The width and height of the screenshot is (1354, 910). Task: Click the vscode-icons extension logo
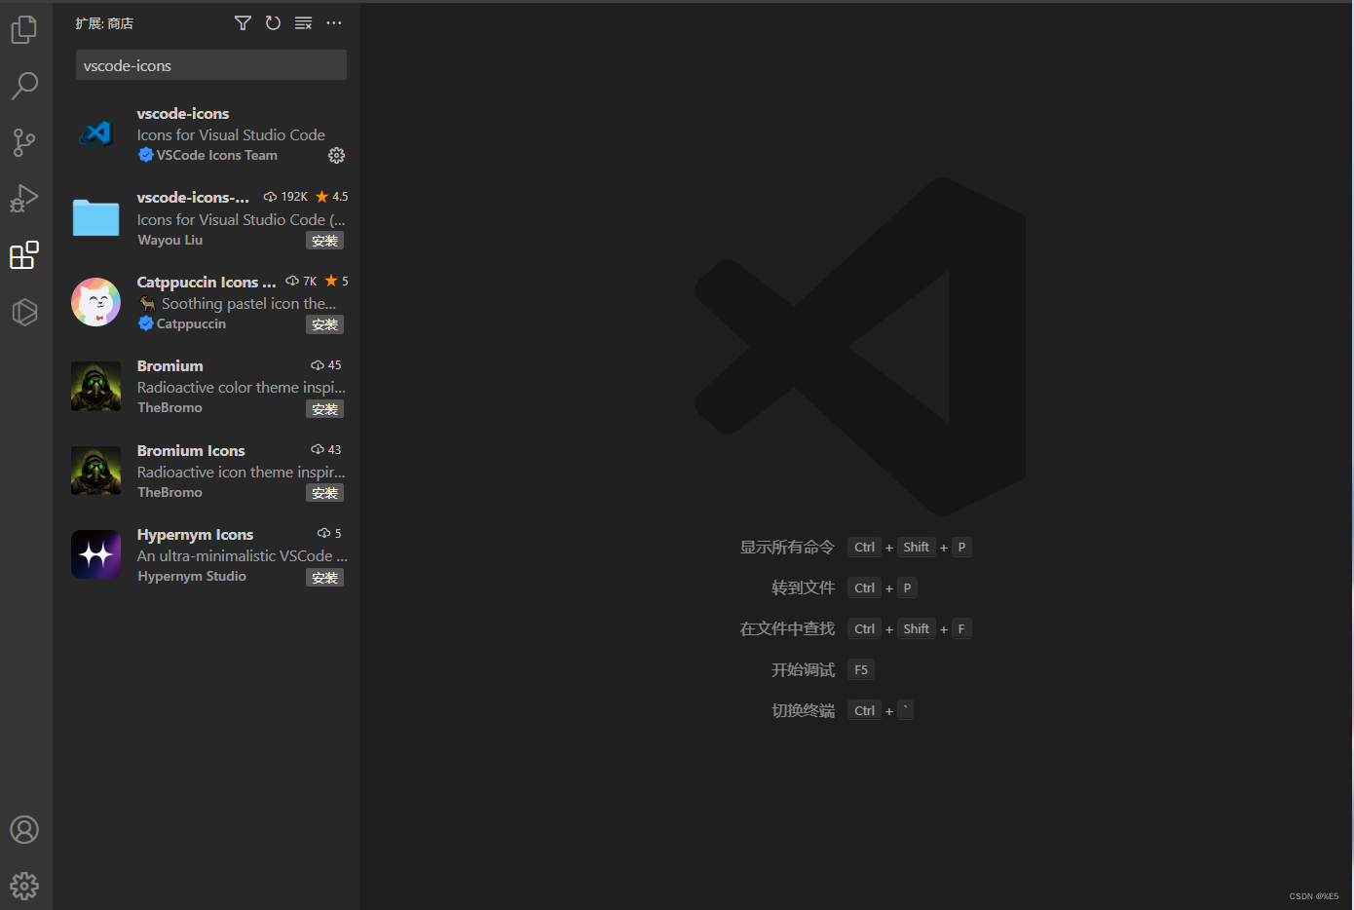(x=96, y=133)
